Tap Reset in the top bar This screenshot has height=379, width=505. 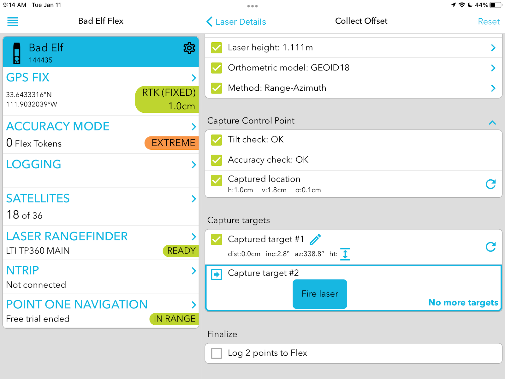click(489, 21)
